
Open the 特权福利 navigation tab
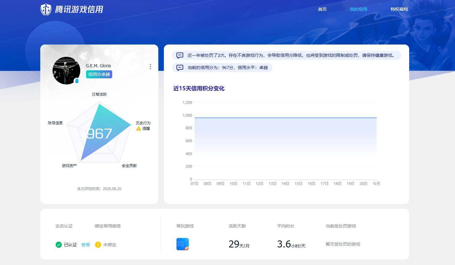click(x=399, y=9)
